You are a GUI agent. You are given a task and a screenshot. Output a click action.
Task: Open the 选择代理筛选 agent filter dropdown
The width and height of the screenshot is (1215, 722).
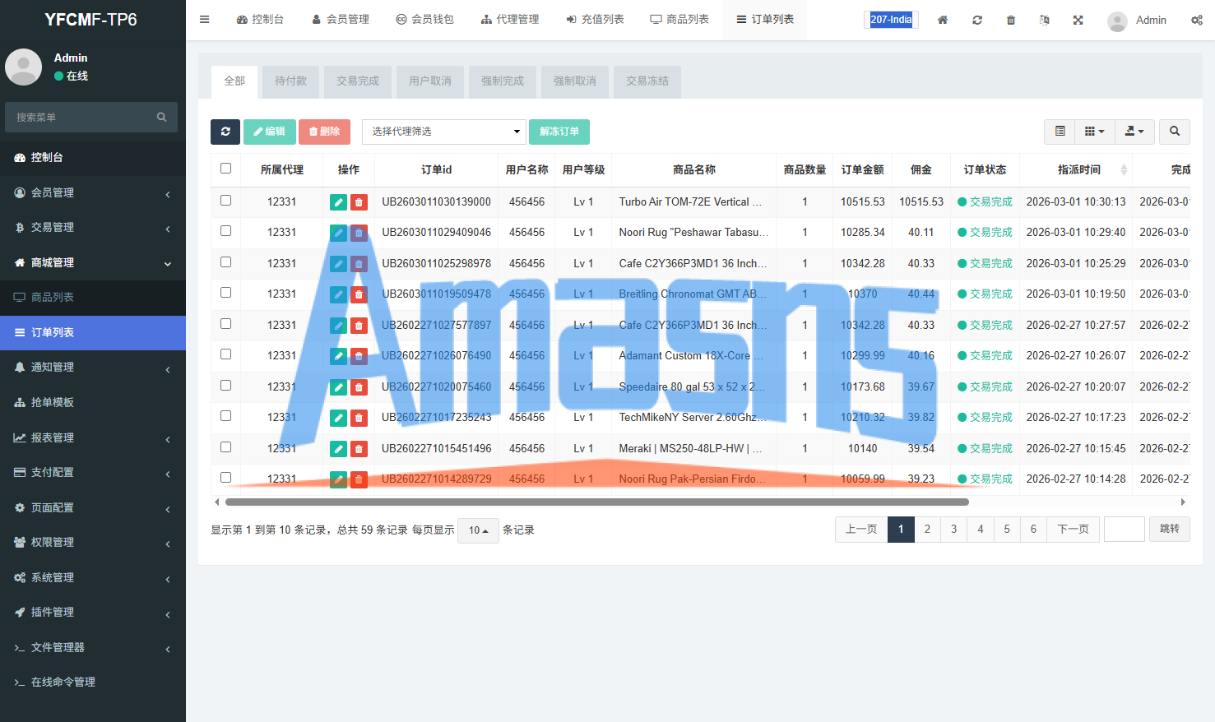(444, 132)
